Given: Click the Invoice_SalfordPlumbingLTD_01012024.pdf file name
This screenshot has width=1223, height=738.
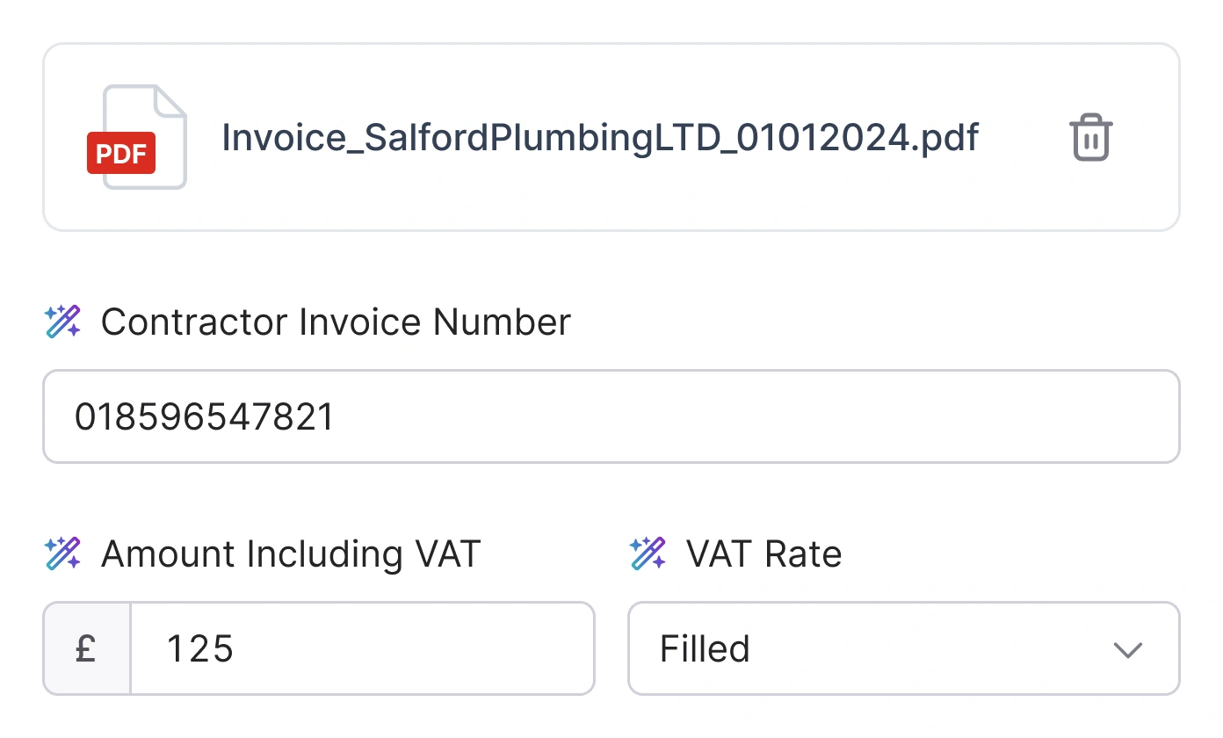Looking at the screenshot, I should [599, 138].
